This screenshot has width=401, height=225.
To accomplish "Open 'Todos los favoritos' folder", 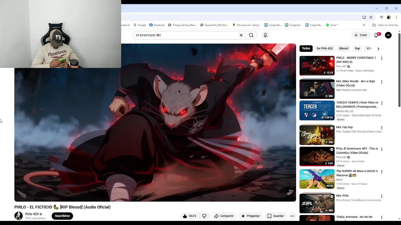I will point(385,25).
